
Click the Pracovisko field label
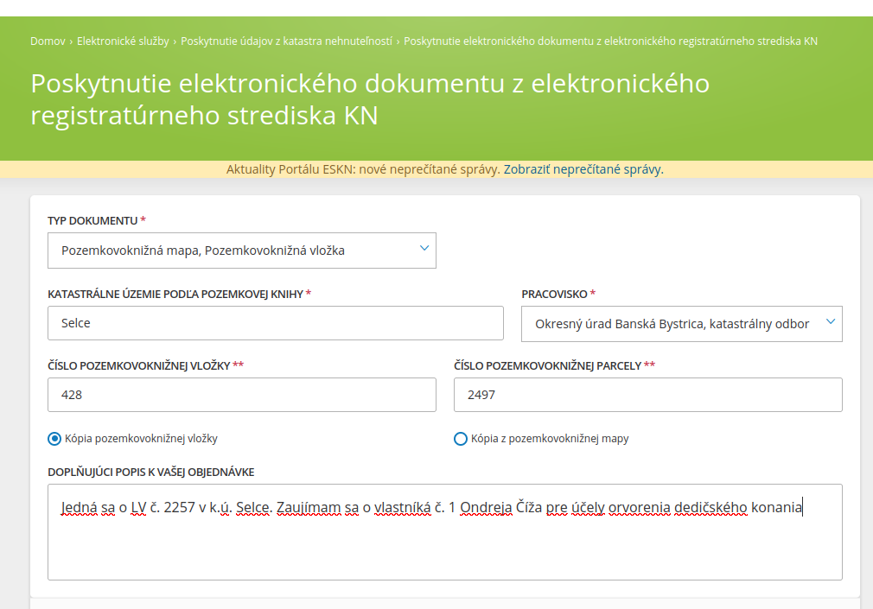[555, 294]
